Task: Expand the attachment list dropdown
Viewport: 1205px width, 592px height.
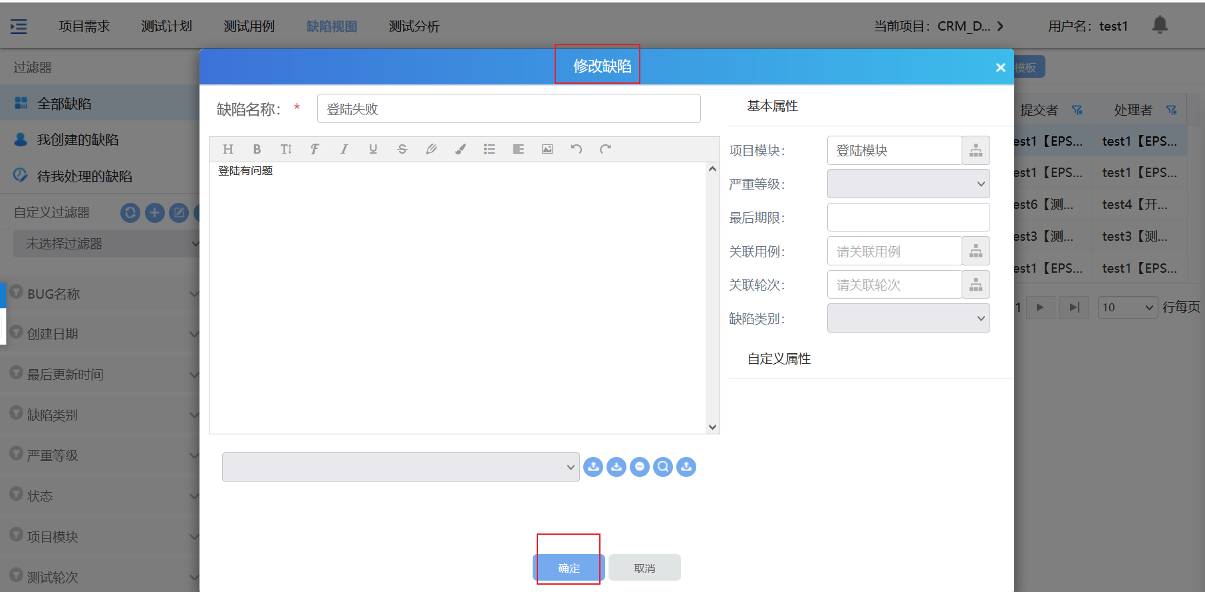Action: [x=400, y=467]
